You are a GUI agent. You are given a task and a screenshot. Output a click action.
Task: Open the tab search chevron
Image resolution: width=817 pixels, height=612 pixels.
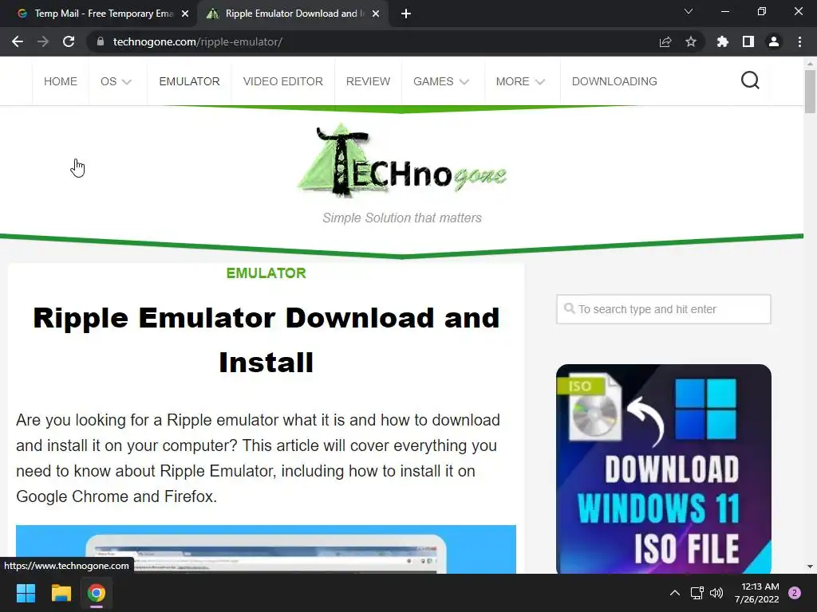tap(689, 11)
